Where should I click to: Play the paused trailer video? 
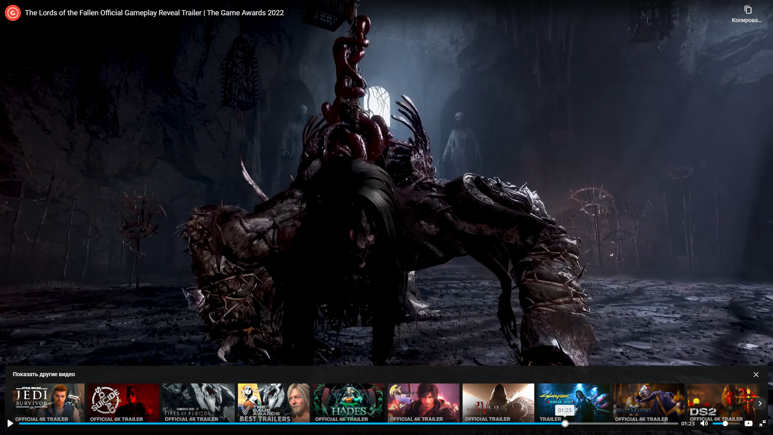tap(10, 423)
